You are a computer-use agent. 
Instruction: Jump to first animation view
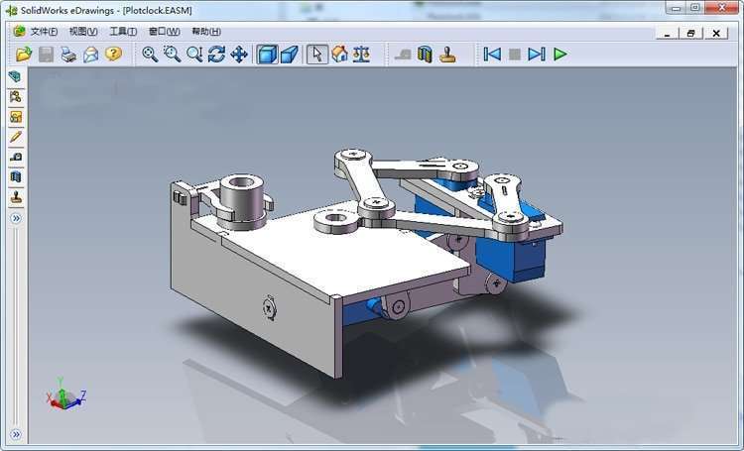tap(492, 55)
